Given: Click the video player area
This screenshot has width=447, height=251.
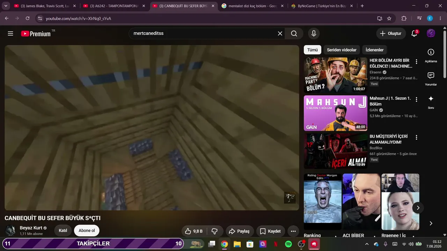Looking at the screenshot, I should coord(152,128).
